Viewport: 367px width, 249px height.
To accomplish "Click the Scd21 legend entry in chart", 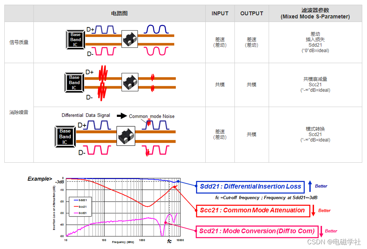I will click(x=80, y=213).
